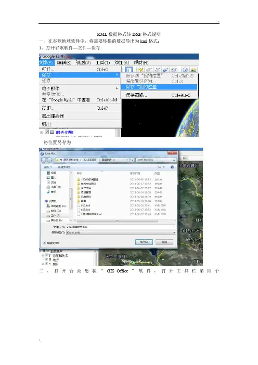This screenshot has height=365, width=258.
Task: Click the Forward arrow in Save File dialog
Action: pos(49,160)
